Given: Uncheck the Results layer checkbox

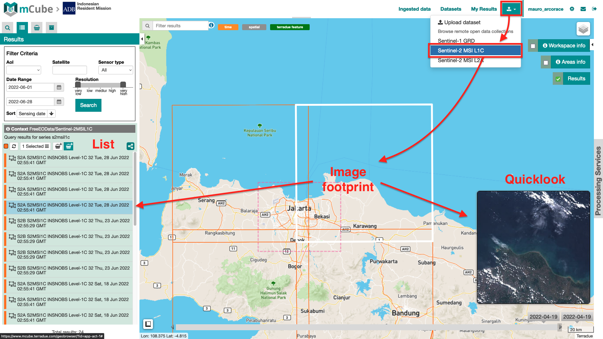Looking at the screenshot, I should click(x=558, y=79).
